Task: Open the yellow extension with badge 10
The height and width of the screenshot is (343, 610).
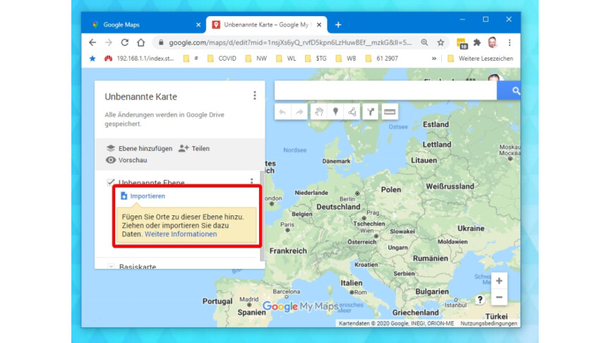Action: coord(462,43)
